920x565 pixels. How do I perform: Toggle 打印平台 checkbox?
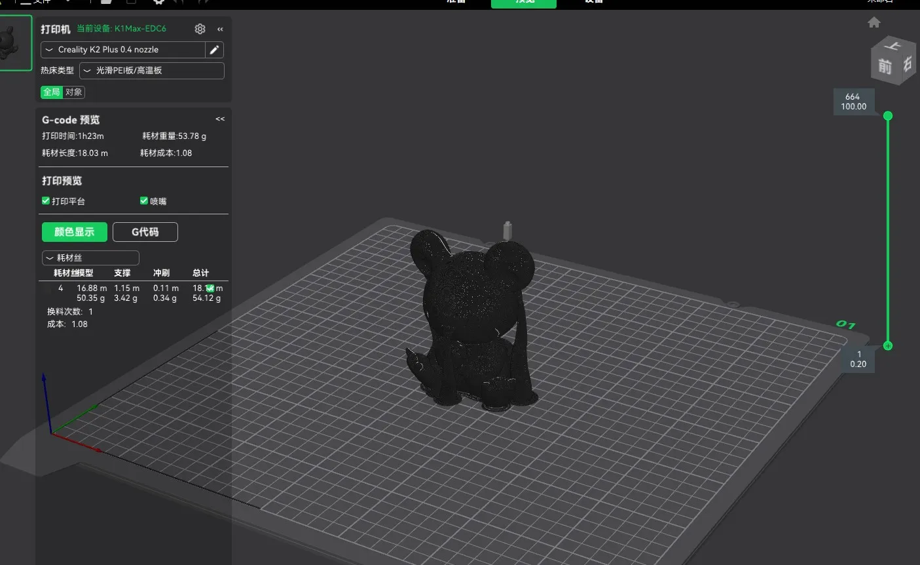point(46,201)
